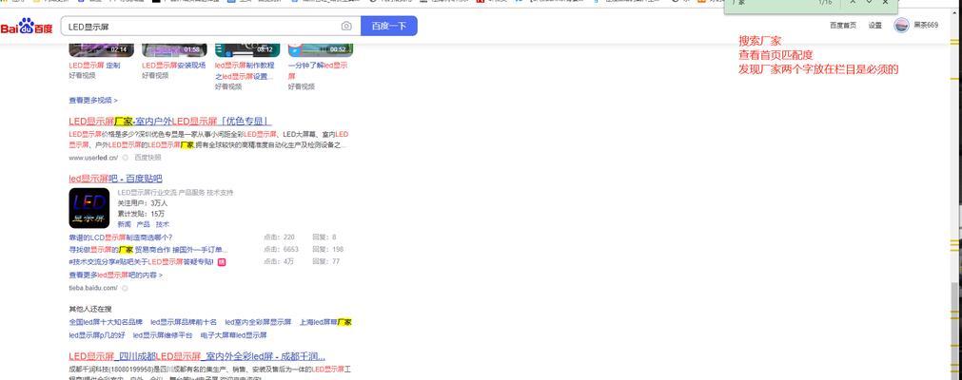Open video link led显示屏制作教程

[245, 70]
